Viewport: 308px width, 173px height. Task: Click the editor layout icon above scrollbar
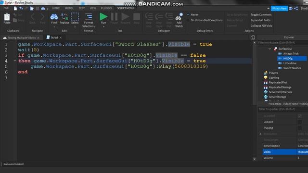[253, 37]
